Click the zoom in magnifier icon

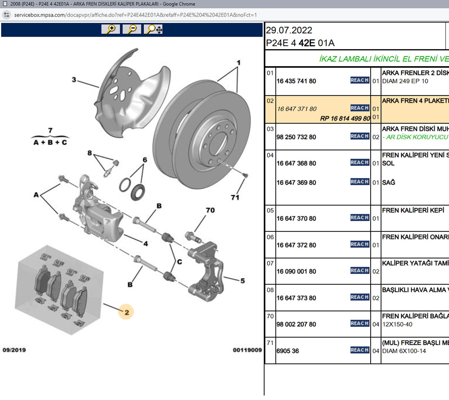tap(111, 29)
